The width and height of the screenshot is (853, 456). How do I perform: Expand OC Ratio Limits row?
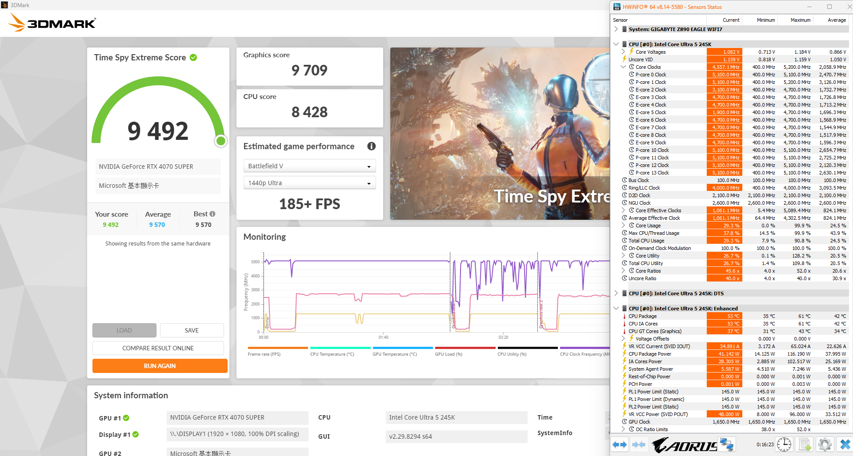[x=623, y=429]
